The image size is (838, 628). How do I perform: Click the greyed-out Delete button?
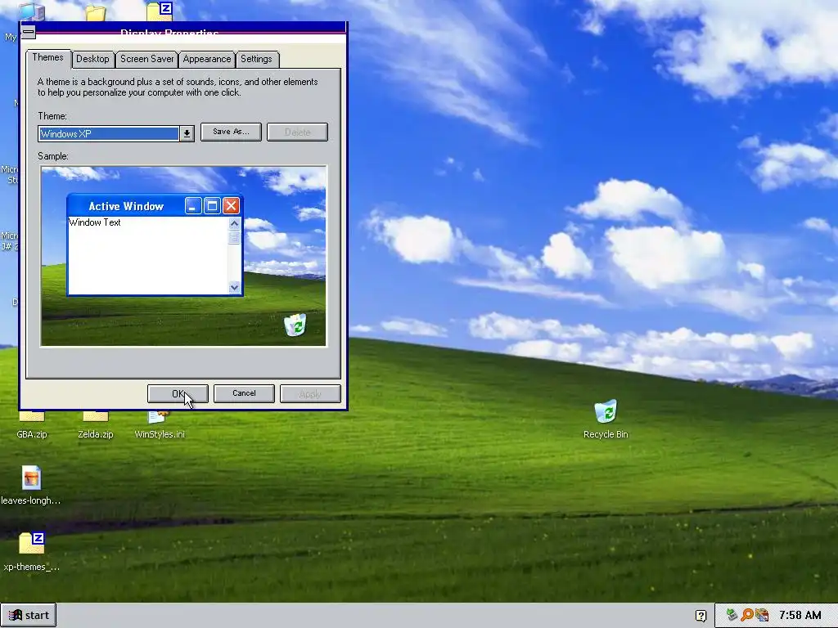point(297,132)
